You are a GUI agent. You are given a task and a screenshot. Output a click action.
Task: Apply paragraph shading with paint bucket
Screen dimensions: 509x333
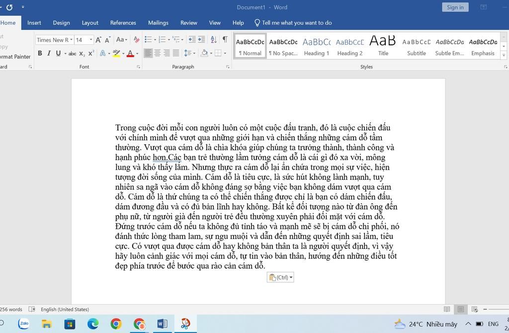coord(204,53)
